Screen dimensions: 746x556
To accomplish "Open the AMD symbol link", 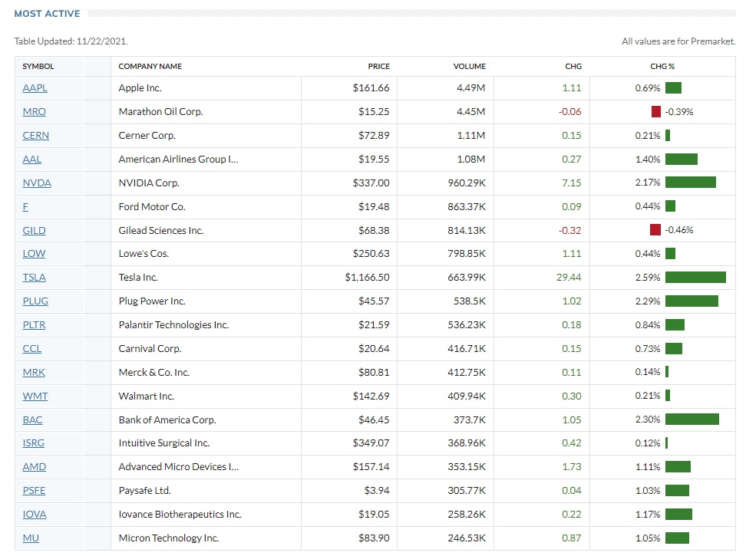I will [35, 467].
